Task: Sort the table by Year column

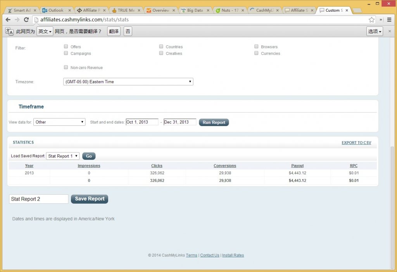Action: (29, 166)
